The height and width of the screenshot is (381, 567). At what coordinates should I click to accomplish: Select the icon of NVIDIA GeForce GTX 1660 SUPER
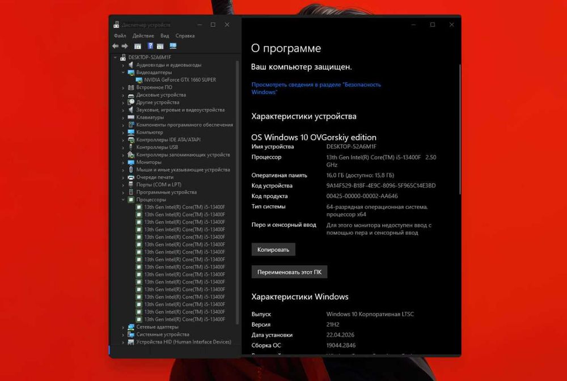point(139,80)
